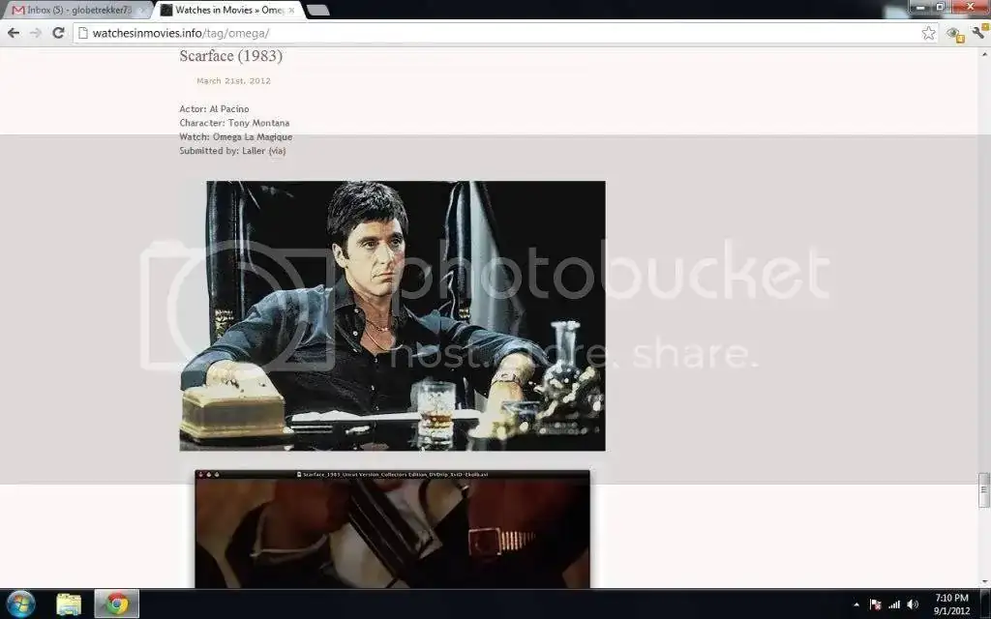
Task: Expand the hidden icons tray chevron
Action: click(857, 604)
